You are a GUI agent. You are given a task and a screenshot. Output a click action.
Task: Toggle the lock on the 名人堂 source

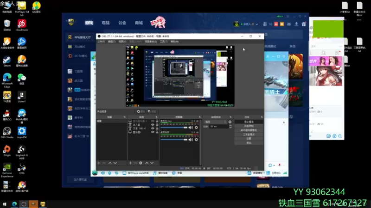point(157,125)
